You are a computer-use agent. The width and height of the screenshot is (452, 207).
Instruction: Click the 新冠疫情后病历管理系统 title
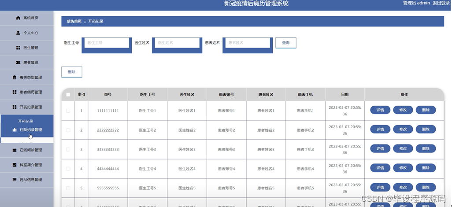click(256, 4)
